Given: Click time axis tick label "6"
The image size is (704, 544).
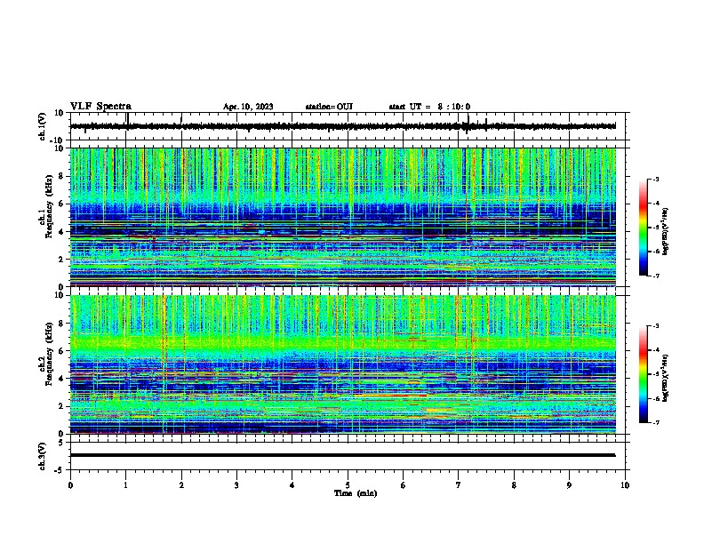Looking at the screenshot, I should click(x=404, y=485).
